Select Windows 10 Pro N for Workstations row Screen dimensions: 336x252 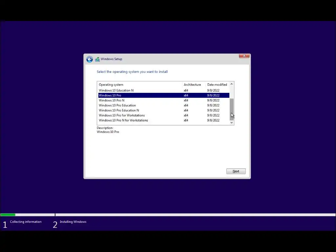164,120
